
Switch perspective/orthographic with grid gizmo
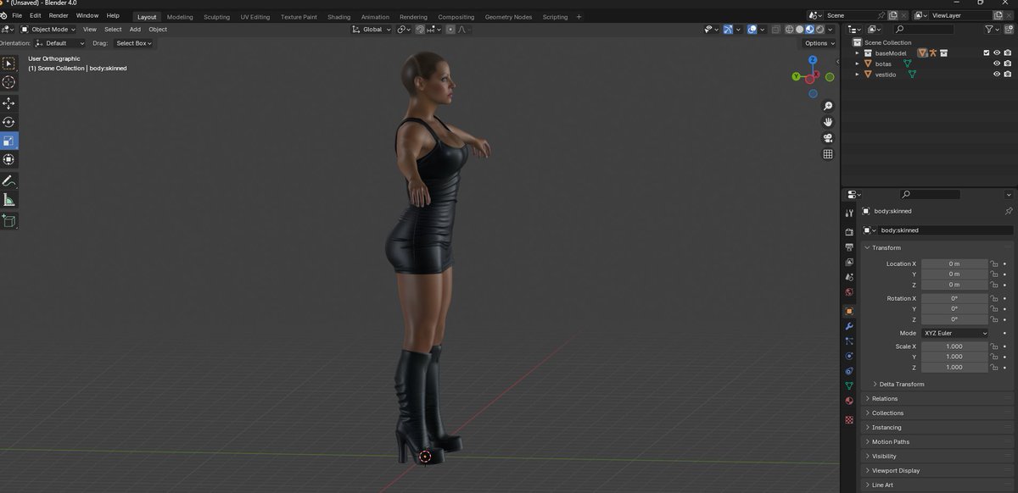click(x=828, y=154)
